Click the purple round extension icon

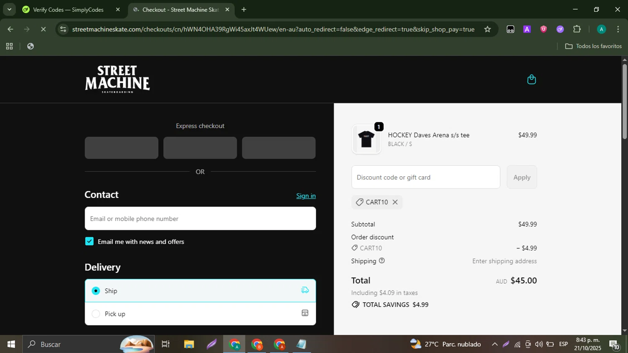[x=560, y=29]
